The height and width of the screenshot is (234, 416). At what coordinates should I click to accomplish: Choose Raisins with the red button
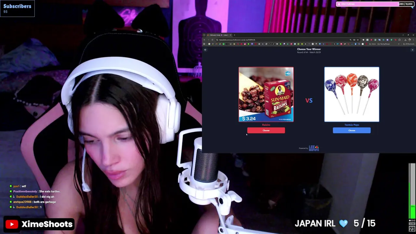tap(266, 130)
